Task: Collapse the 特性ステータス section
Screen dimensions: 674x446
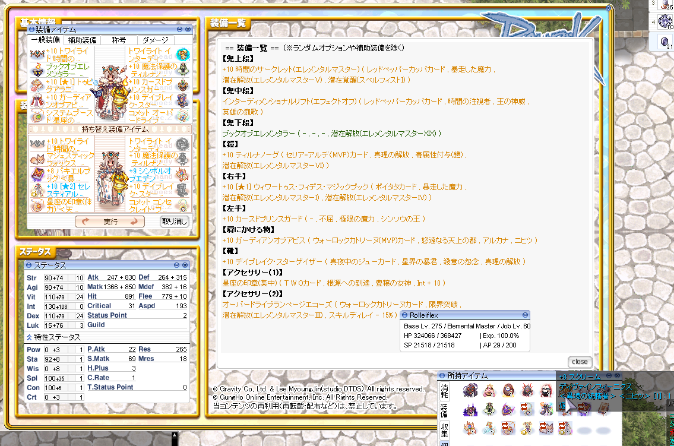Action: pyautogui.click(x=29, y=337)
